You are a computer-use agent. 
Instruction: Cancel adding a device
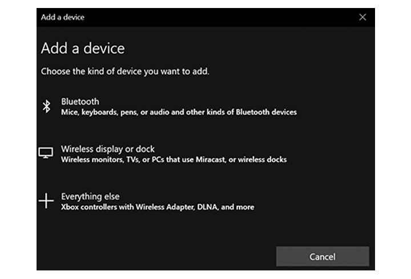(x=323, y=257)
